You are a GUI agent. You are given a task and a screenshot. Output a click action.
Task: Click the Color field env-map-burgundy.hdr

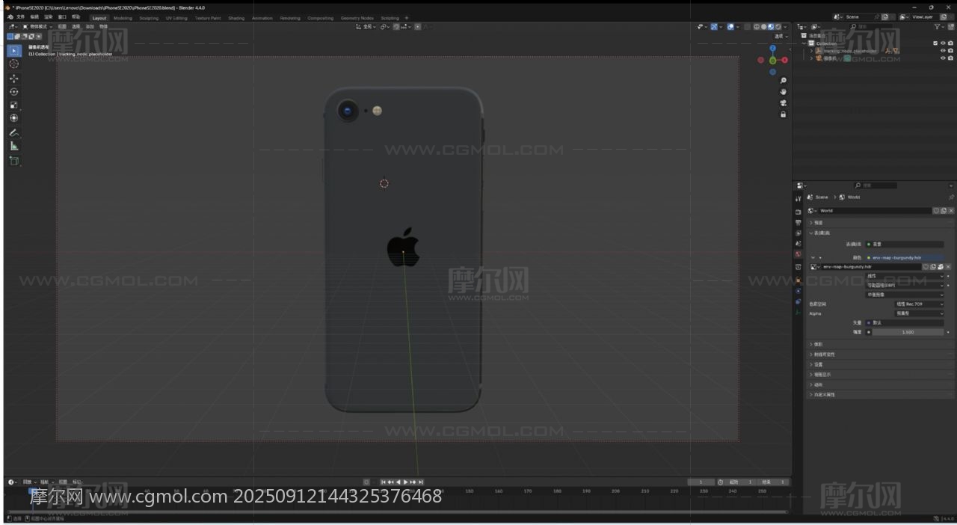point(905,257)
